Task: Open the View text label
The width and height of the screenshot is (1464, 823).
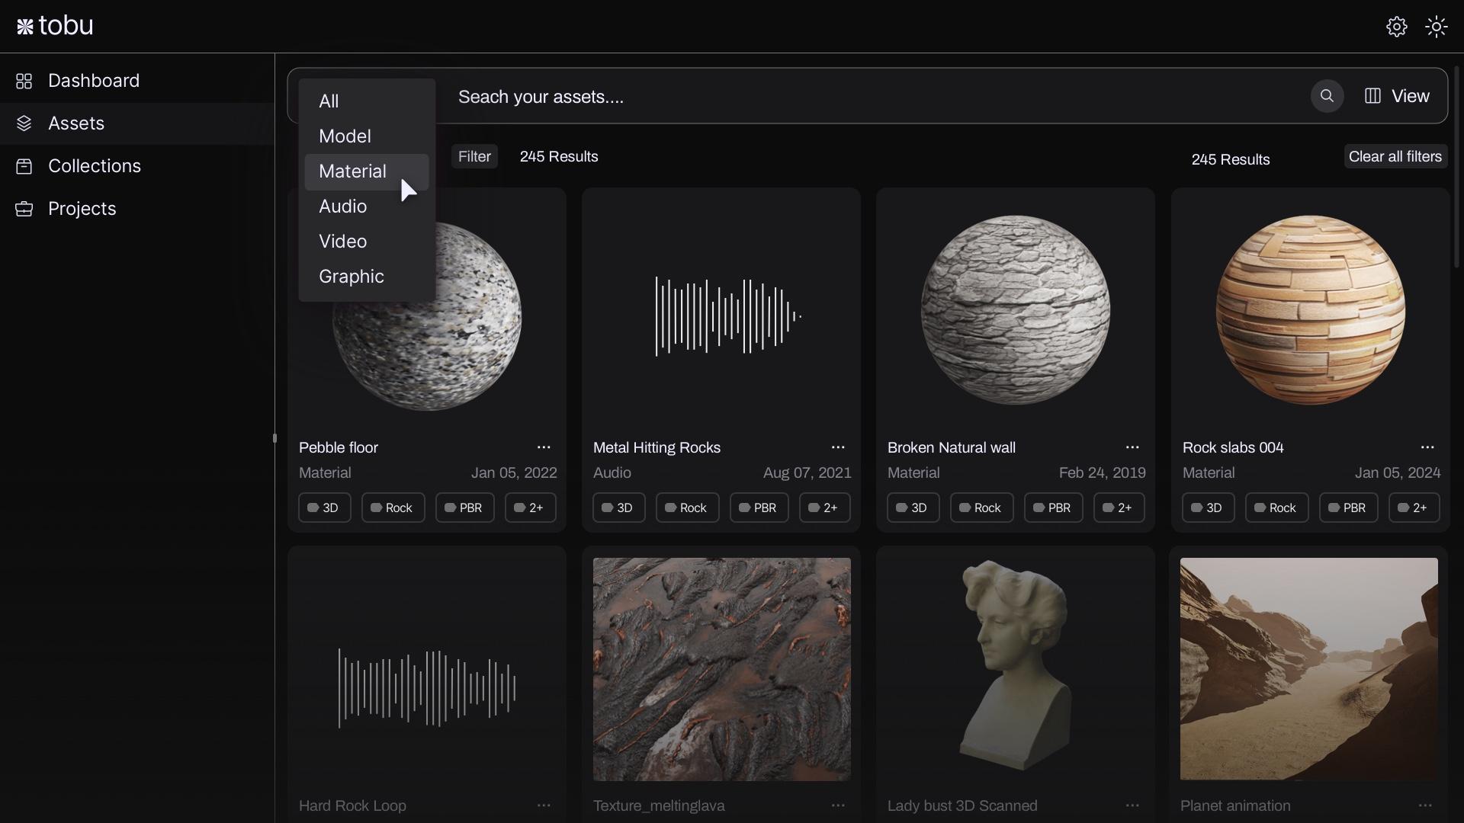Action: click(1410, 96)
